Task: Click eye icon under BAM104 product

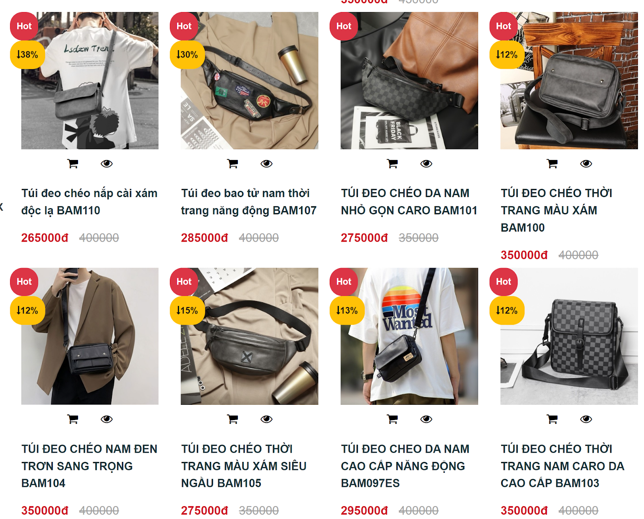Action: 107,419
